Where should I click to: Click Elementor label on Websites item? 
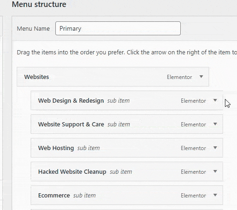(x=179, y=77)
